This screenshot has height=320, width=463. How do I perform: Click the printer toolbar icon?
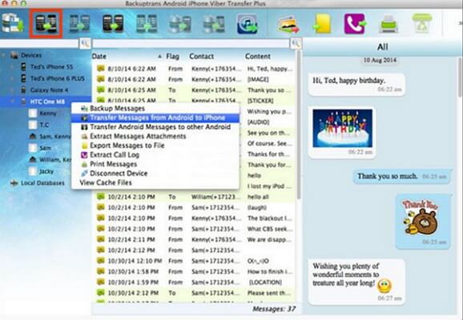pyautogui.click(x=389, y=24)
